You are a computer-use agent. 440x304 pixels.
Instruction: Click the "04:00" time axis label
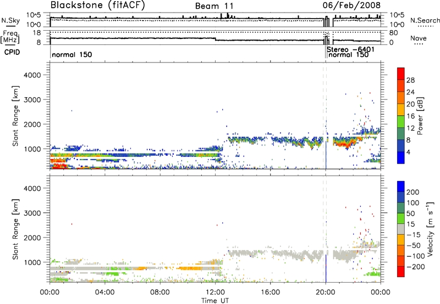(x=105, y=292)
